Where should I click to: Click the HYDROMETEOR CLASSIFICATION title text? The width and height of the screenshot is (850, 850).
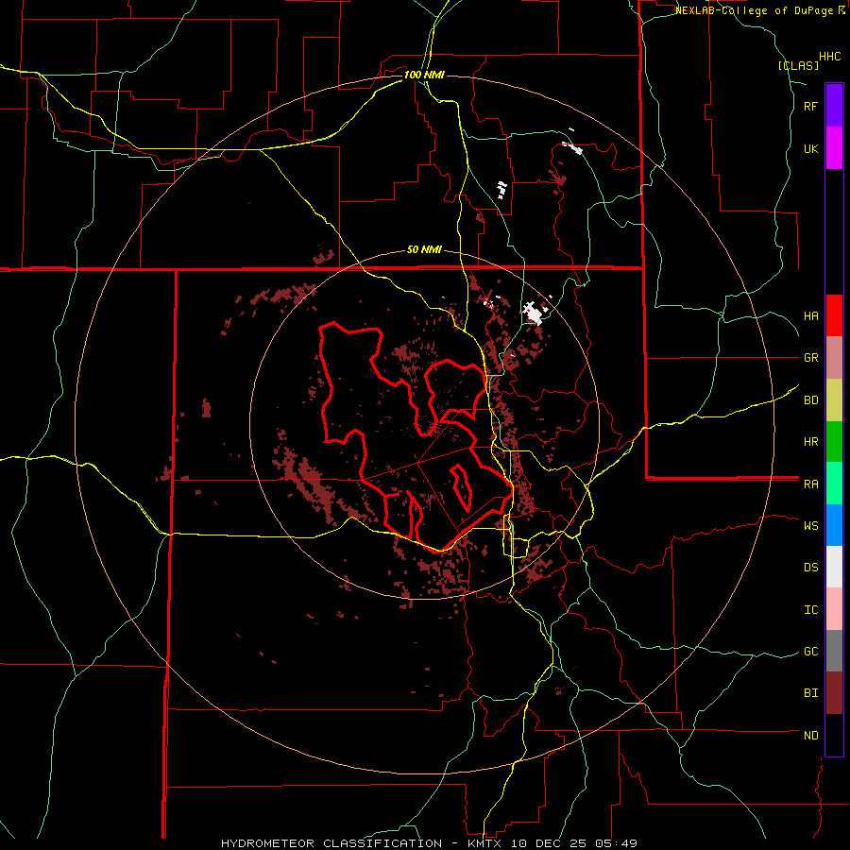coord(331,843)
